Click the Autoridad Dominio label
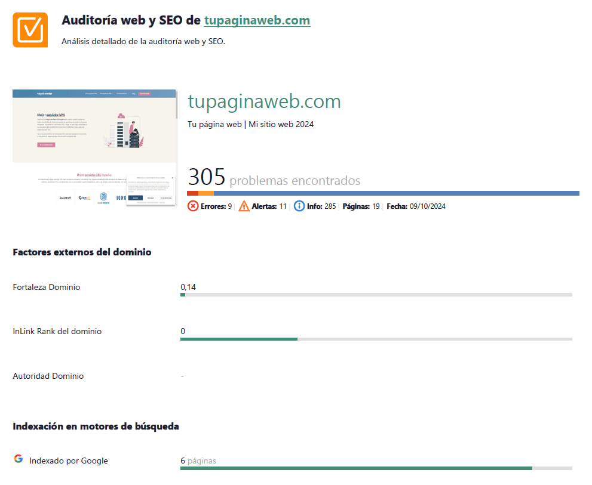 [x=48, y=376]
